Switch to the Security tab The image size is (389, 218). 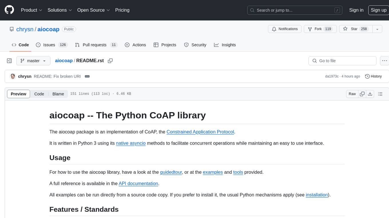195,45
